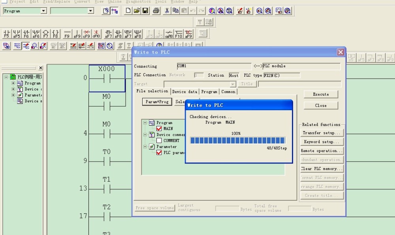The width and height of the screenshot is (395, 235).
Task: Select delete line aF9 tool
Action: click(188, 34)
